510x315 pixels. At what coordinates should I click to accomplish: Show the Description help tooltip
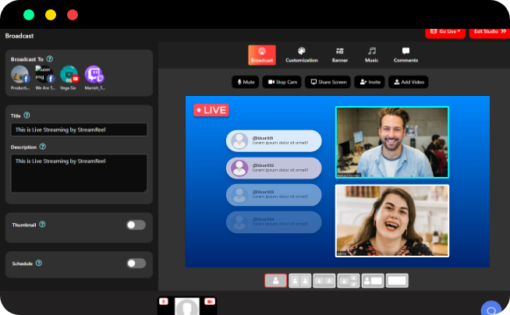coord(42,146)
